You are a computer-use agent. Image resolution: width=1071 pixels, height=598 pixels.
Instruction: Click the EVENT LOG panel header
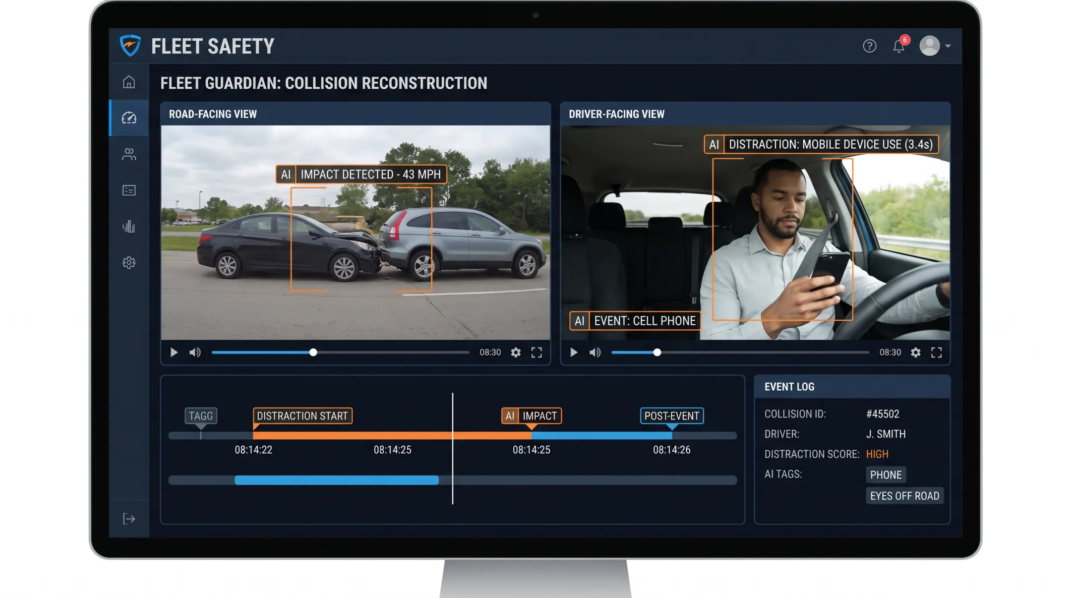point(852,387)
